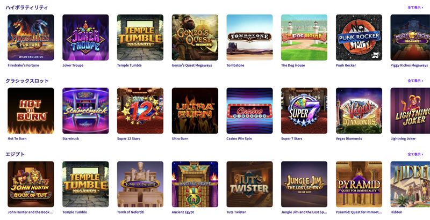
Task: Open the Tombstone game tile
Action: [249, 38]
